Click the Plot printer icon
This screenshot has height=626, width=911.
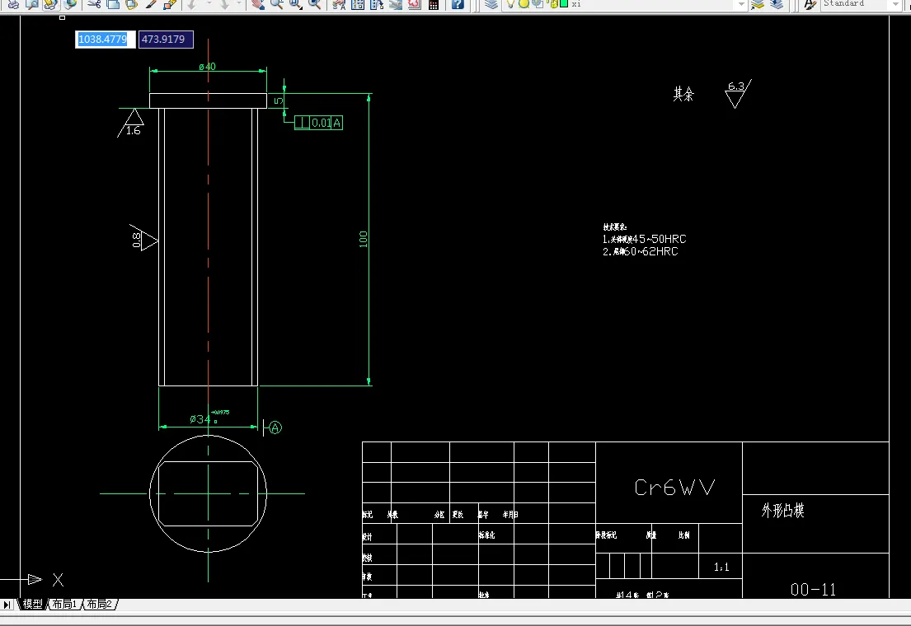13,4
